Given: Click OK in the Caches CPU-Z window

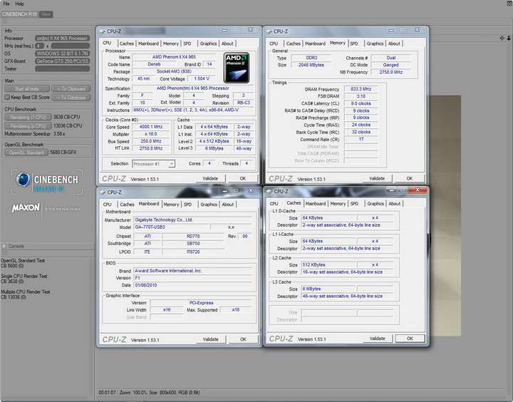Looking at the screenshot, I should 410,339.
